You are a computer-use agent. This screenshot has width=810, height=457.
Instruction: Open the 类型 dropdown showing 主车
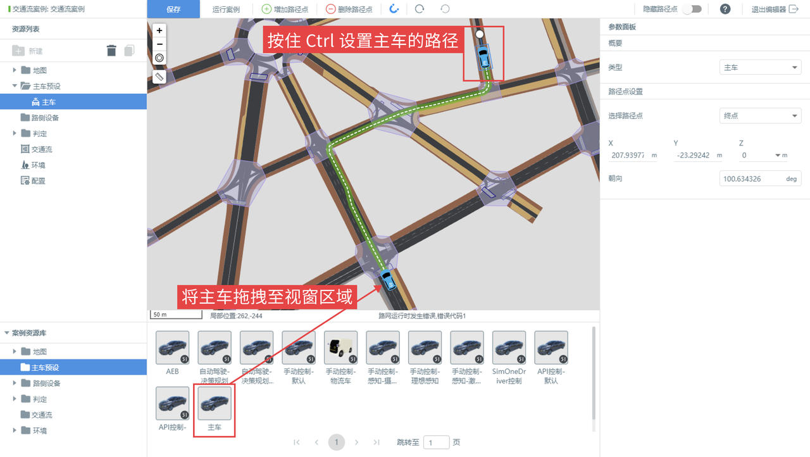(760, 67)
